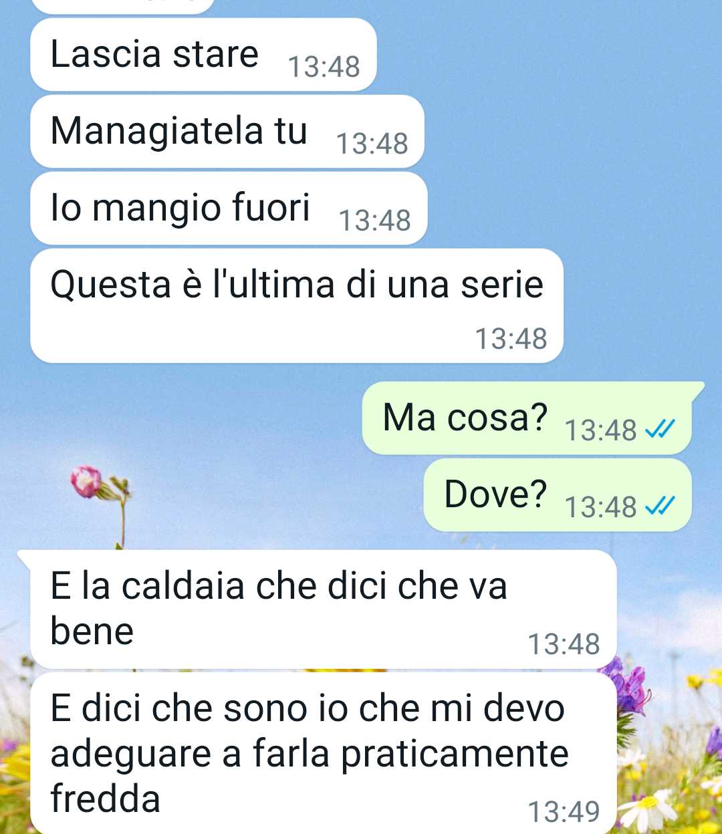Select the 'Managiatela tu' message
Screen dimensions: 722x834
click(227, 132)
